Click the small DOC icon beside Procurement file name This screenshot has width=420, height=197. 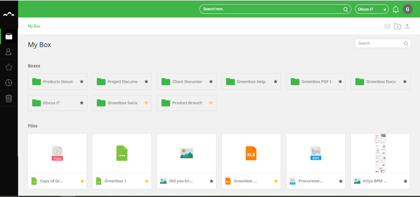pos(292,181)
